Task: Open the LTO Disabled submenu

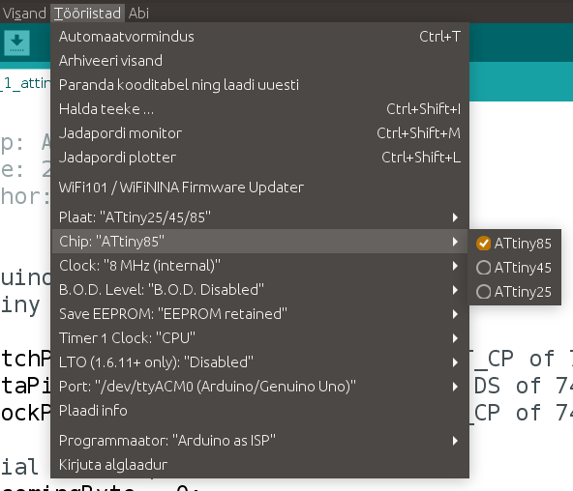Action: 259,362
